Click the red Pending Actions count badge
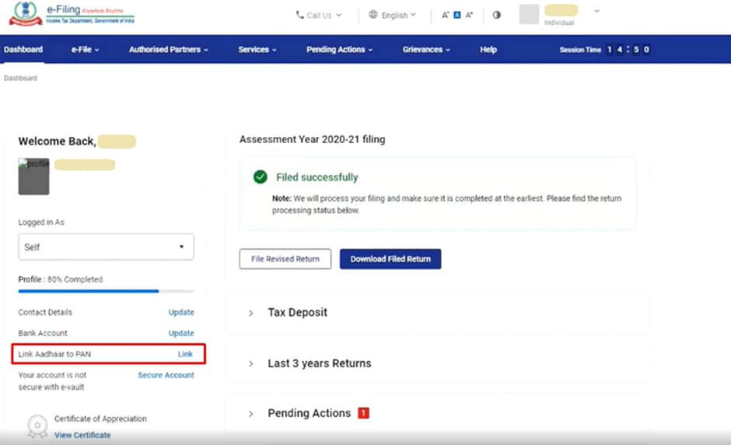Image resolution: width=731 pixels, height=445 pixels. click(x=363, y=413)
